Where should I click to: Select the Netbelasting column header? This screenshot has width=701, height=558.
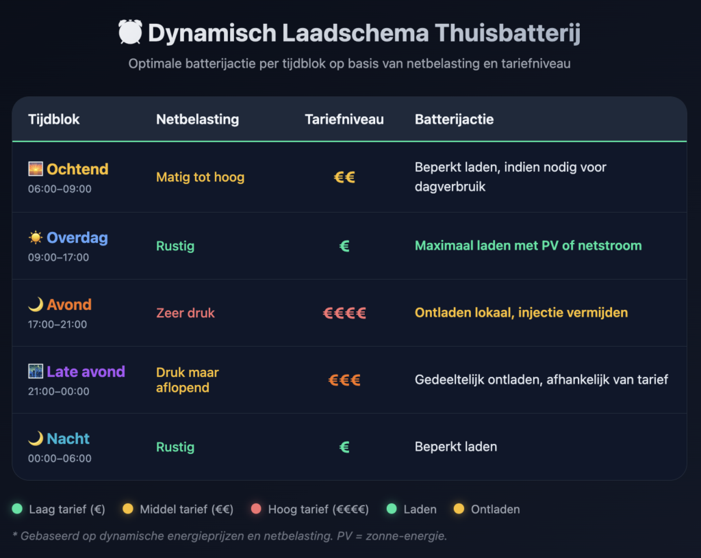(197, 120)
